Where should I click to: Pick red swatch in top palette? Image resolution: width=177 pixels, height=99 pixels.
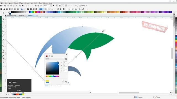[x=36, y=12]
